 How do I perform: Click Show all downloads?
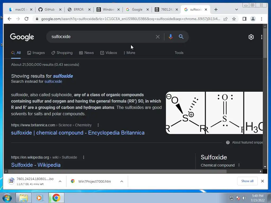click(x=247, y=181)
